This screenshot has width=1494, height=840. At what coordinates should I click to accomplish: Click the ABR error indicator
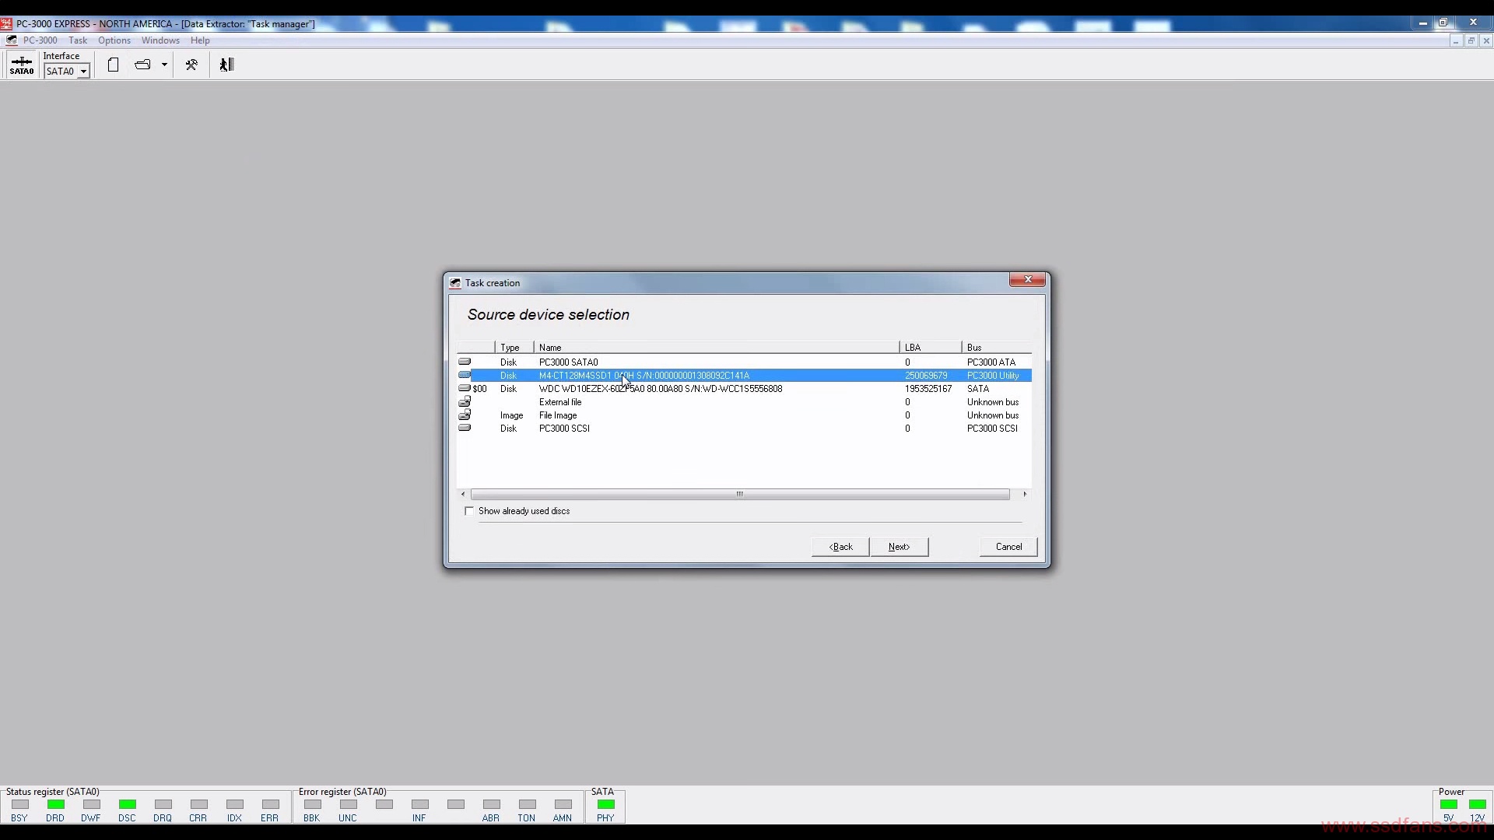pos(492,805)
